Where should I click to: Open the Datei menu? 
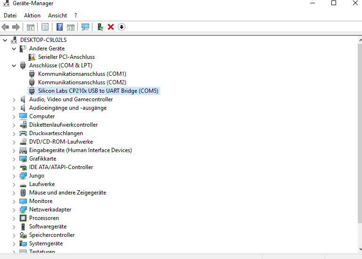click(x=10, y=16)
